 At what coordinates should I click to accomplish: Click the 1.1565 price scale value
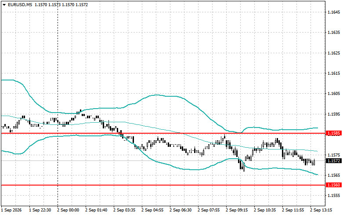click(334, 175)
